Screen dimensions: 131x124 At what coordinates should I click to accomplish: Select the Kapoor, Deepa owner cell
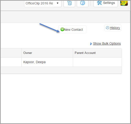[47, 62]
